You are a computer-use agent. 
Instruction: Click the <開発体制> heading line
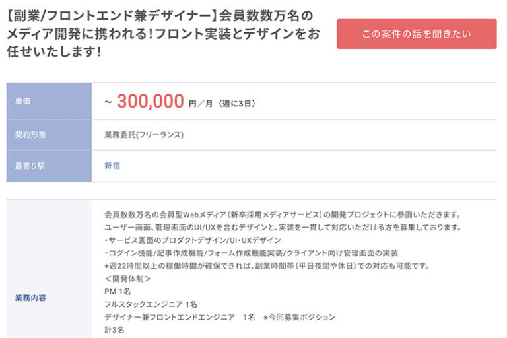coord(127,279)
